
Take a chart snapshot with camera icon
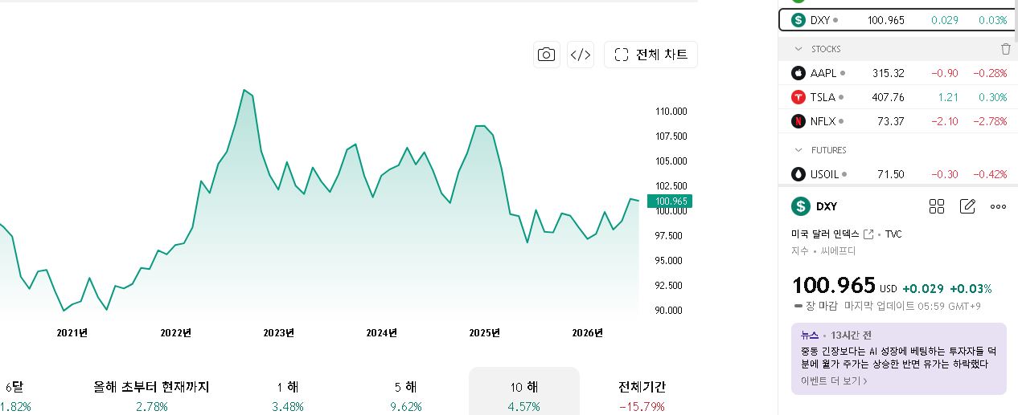[547, 55]
